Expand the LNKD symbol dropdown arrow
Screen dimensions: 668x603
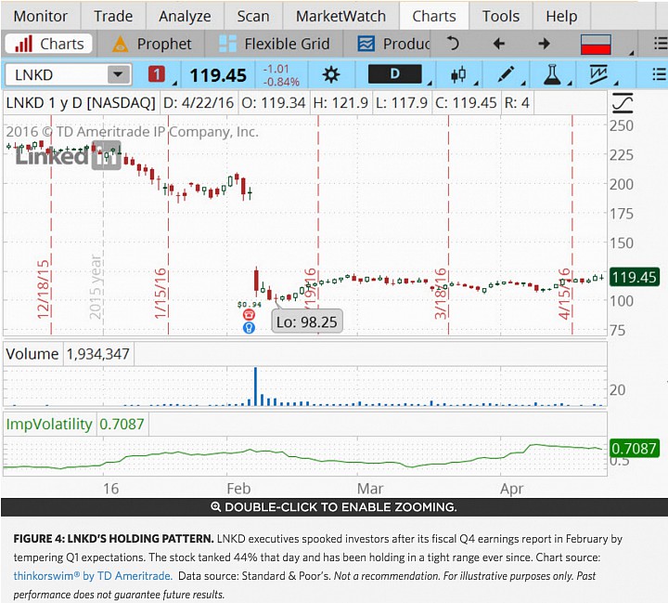coord(119,74)
